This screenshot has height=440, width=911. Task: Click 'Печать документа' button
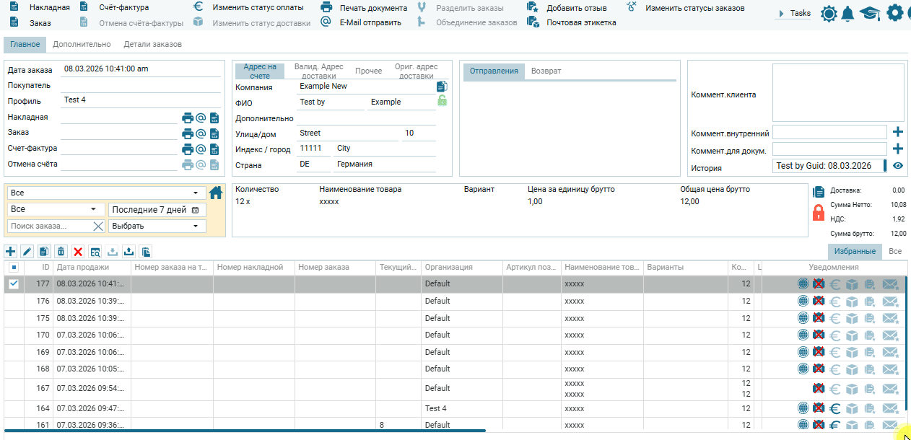(x=372, y=8)
